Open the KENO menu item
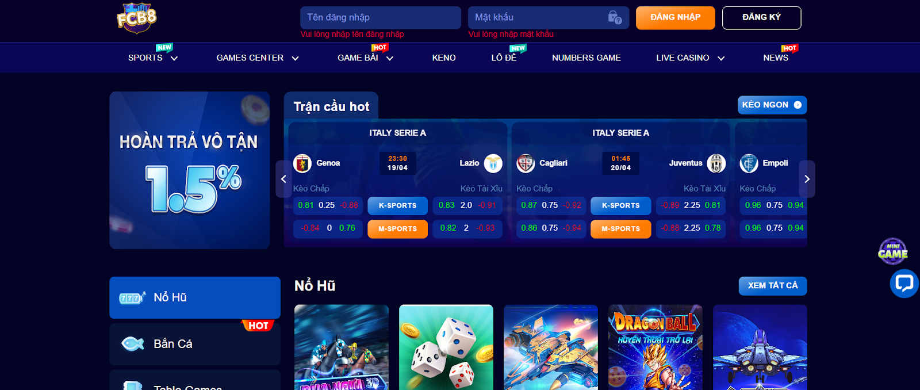920x390 pixels. 444,58
